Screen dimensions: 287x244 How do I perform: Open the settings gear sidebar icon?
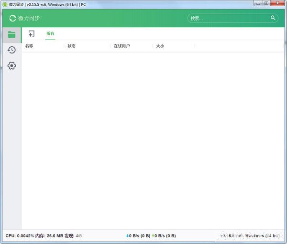pos(11,65)
